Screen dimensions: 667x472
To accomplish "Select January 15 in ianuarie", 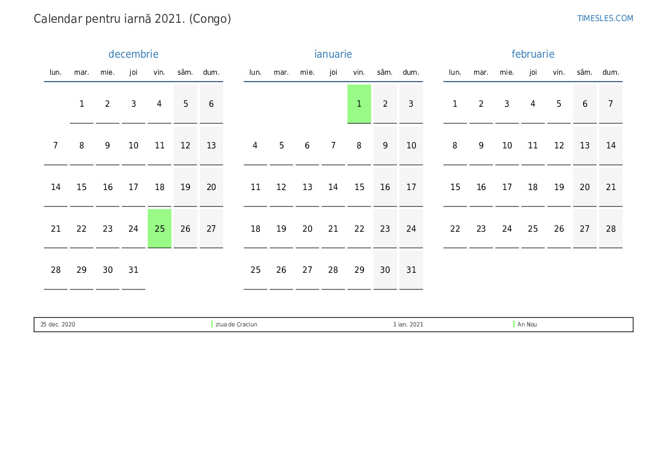I will pos(359,187).
